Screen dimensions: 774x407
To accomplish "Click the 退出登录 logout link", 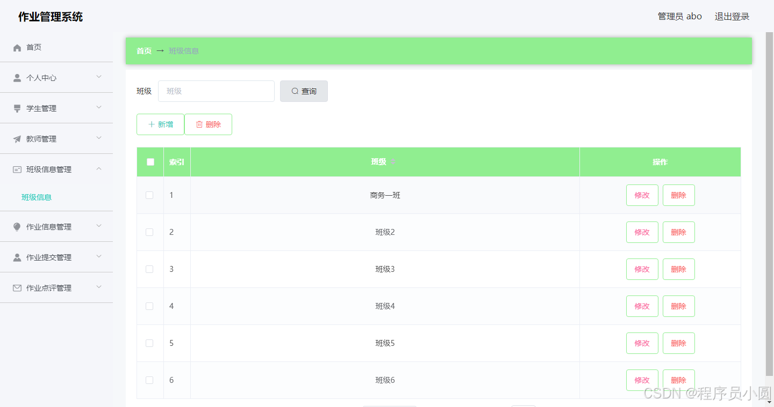I will tap(732, 17).
